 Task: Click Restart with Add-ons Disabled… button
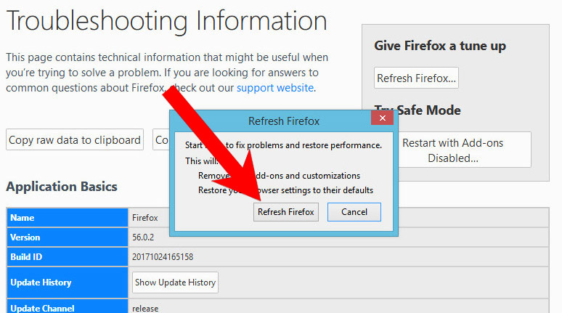[x=464, y=150]
